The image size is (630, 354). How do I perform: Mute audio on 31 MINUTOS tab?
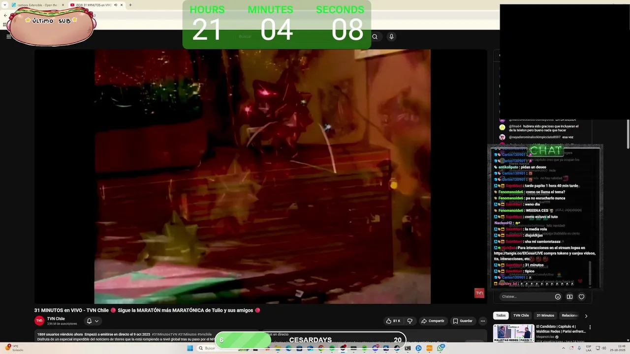pyautogui.click(x=116, y=5)
